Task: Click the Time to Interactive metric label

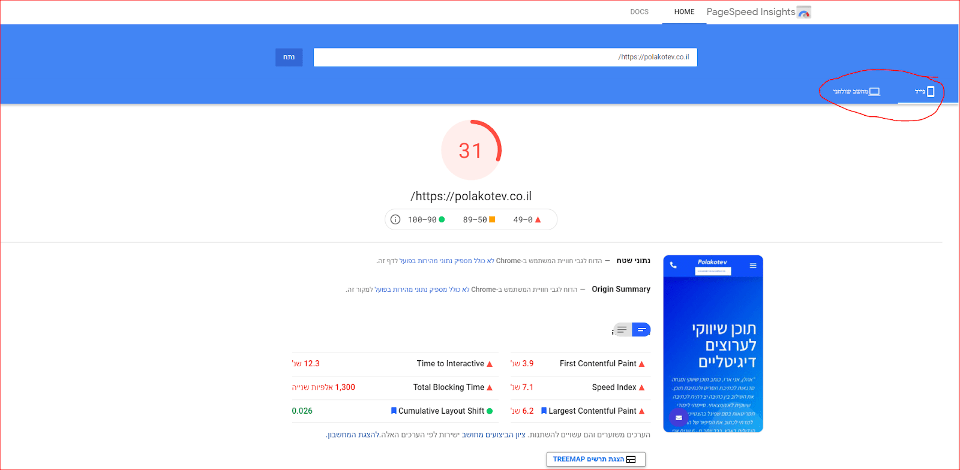Action: (x=450, y=363)
